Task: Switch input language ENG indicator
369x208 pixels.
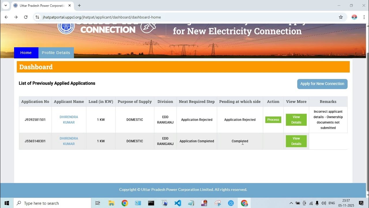Action: (x=332, y=203)
